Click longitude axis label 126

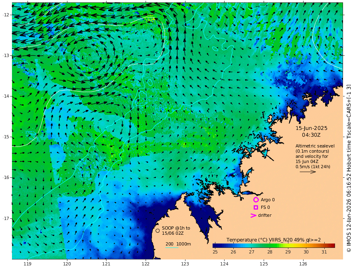303,264
